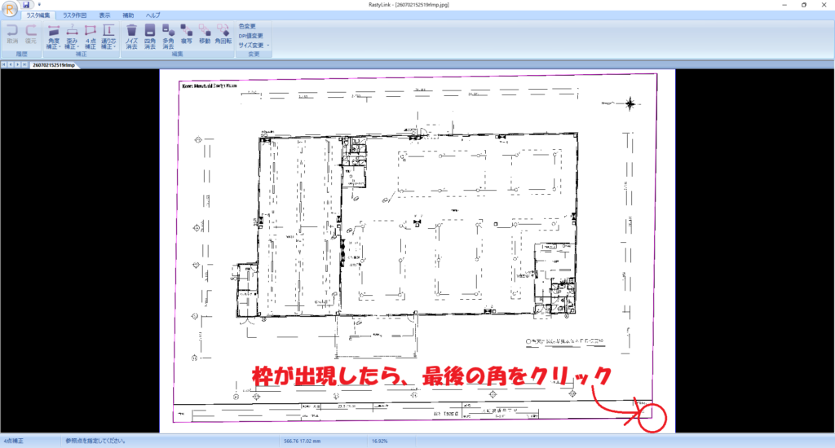This screenshot has width=835, height=448.
Task: Go to the next document tab arrow
Action: (18, 65)
